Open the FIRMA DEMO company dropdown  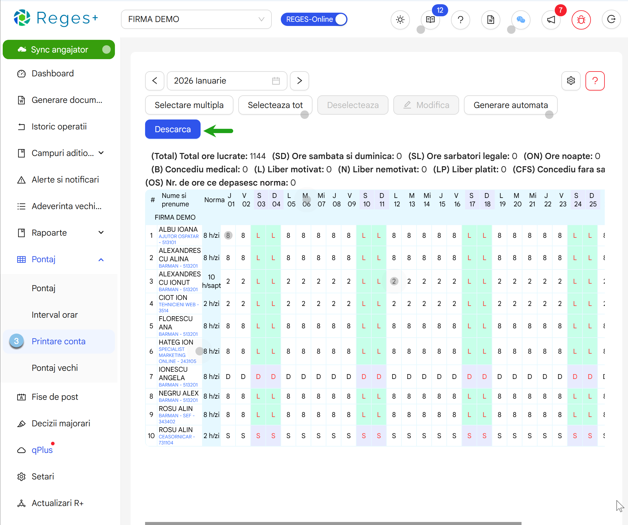point(196,19)
